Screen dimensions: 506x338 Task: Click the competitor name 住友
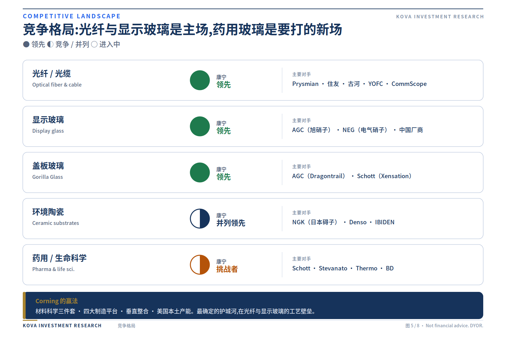(x=333, y=84)
